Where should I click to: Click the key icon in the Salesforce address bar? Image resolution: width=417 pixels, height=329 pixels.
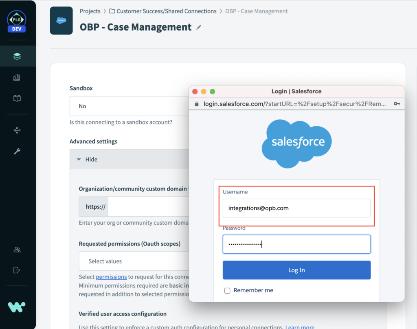click(397, 103)
